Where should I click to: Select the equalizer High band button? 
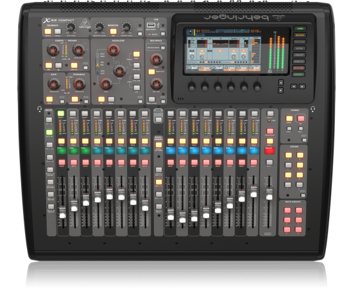137,54
